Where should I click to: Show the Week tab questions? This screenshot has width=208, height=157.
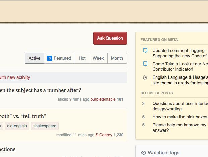[98, 58]
